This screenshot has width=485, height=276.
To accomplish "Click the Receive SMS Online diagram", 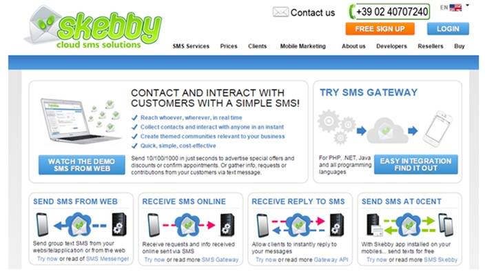I will 191,225.
